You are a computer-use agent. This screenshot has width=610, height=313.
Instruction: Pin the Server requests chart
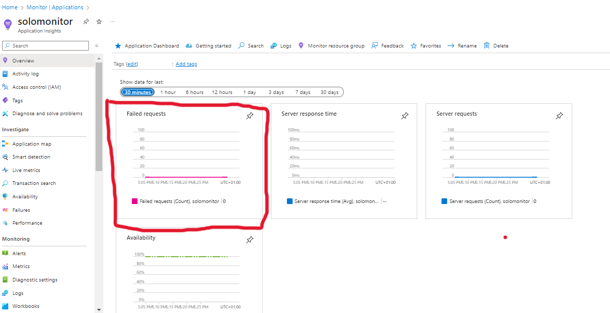(559, 116)
